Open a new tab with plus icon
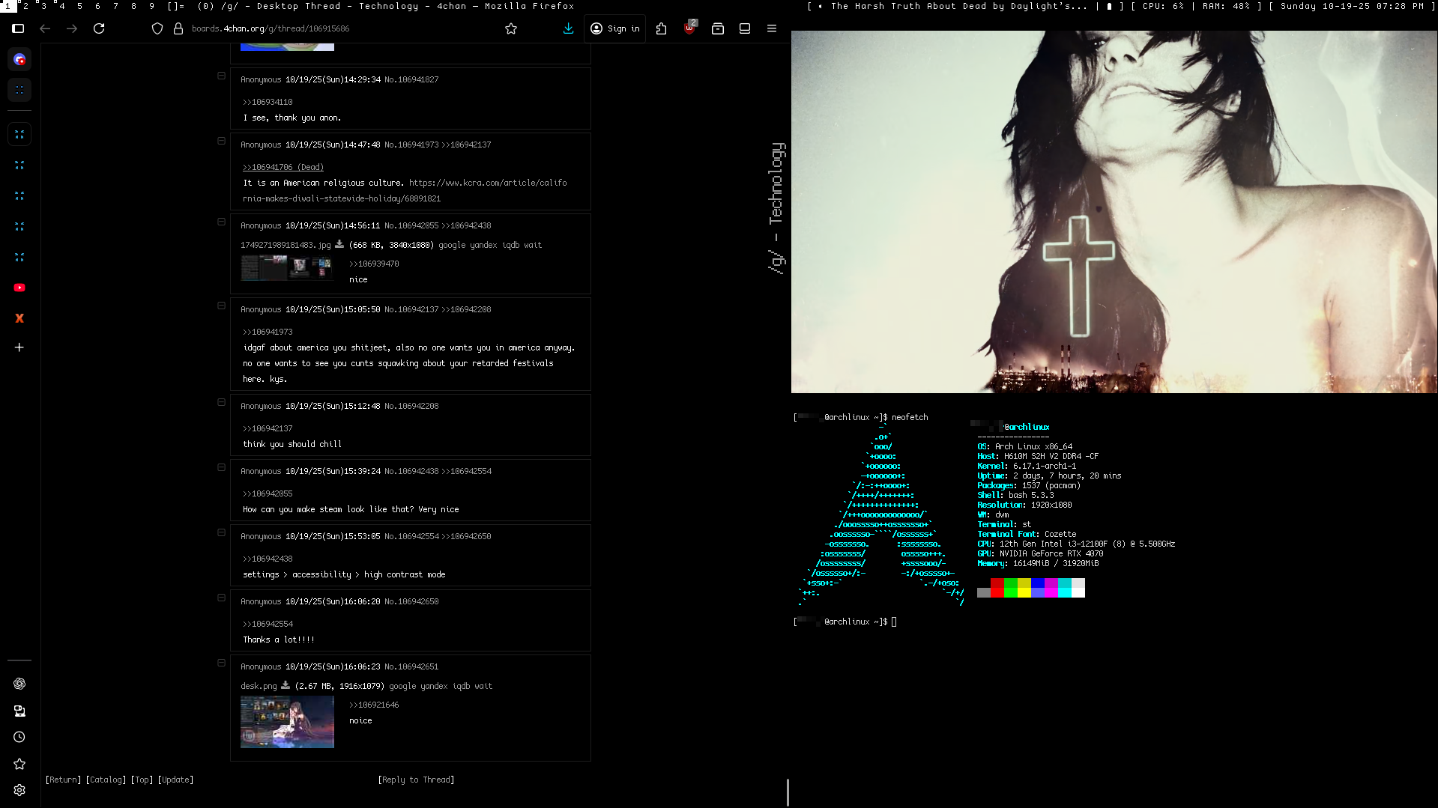1438x808 pixels. tap(19, 347)
